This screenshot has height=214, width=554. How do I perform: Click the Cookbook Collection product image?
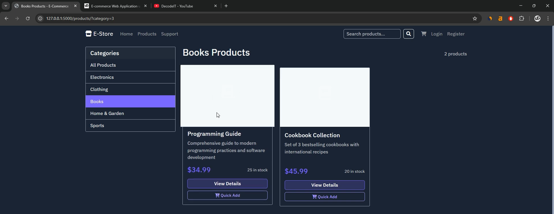tap(325, 98)
